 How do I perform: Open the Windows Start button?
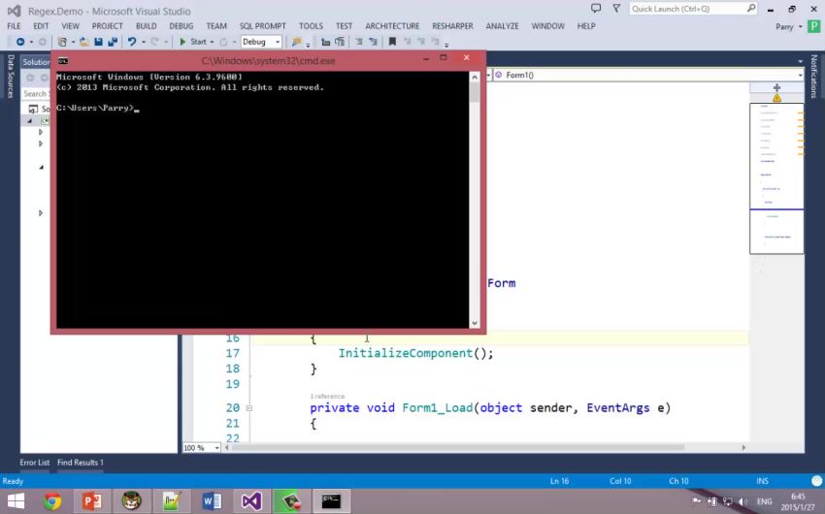(16, 500)
